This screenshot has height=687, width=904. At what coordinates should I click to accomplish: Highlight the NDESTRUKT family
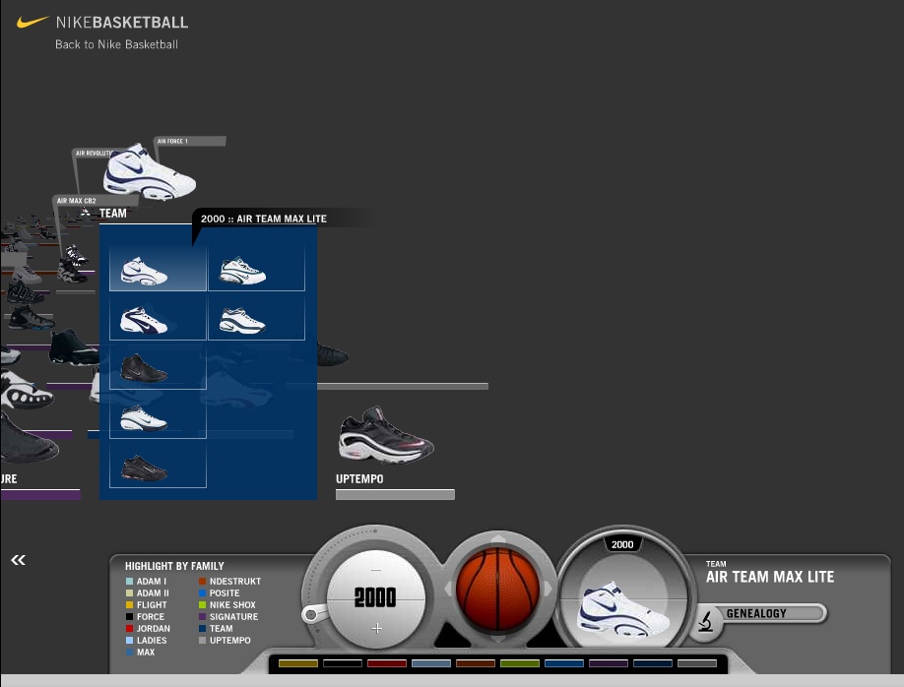point(230,581)
